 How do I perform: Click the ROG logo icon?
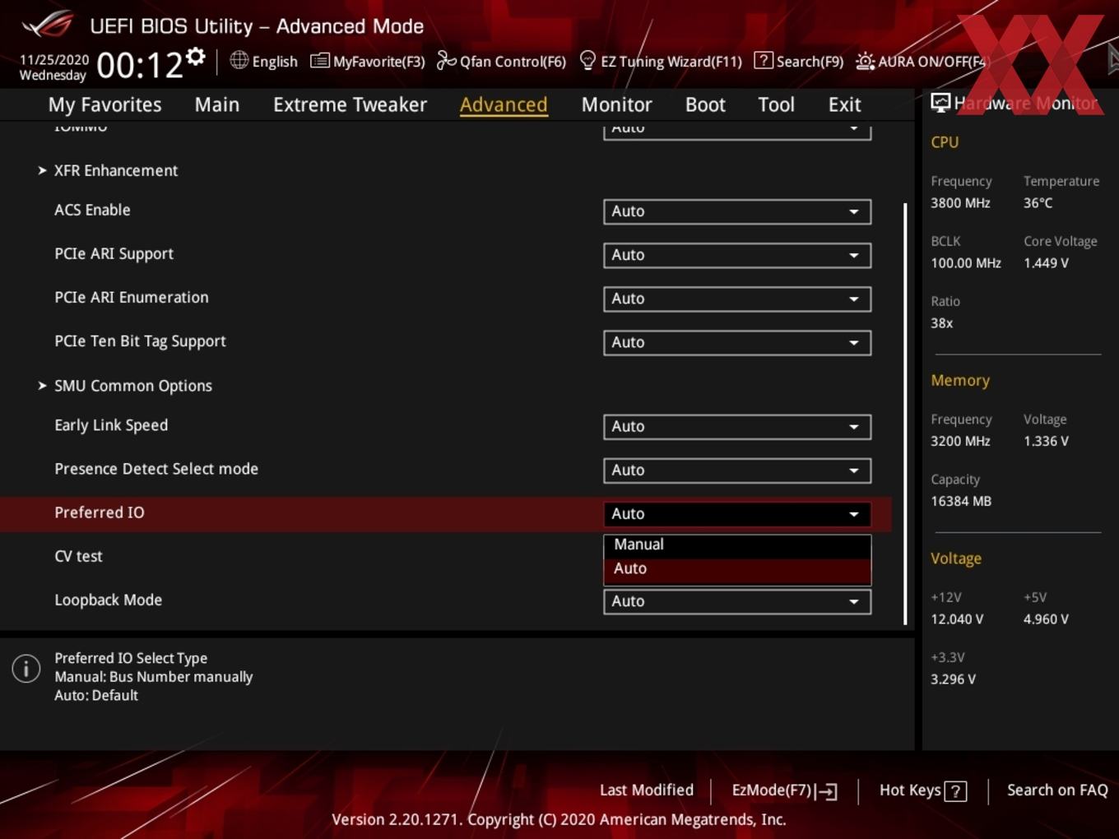pyautogui.click(x=48, y=24)
